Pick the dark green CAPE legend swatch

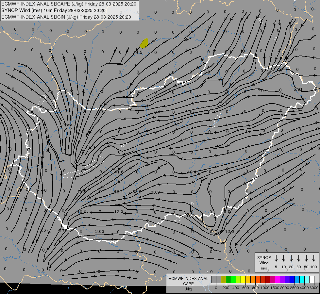tap(228, 279)
